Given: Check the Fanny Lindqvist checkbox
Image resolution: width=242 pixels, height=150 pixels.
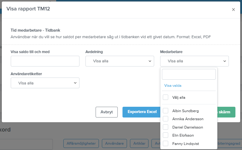Looking at the screenshot, I should click(x=166, y=143).
